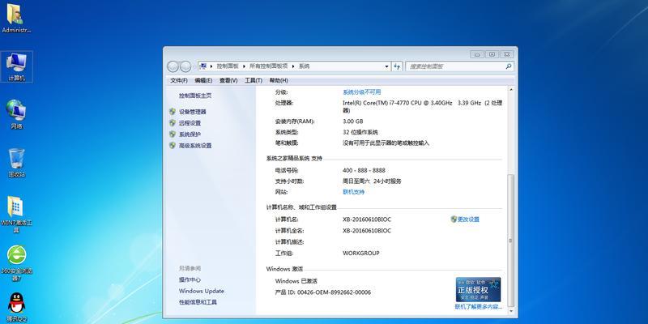The height and width of the screenshot is (324, 648).
Task: Open 操作中心 link
Action: pyautogui.click(x=190, y=279)
